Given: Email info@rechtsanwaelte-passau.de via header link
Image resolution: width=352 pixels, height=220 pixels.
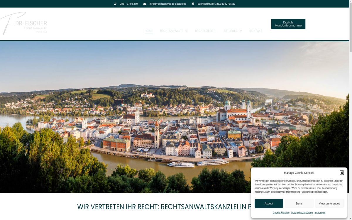Looking at the screenshot, I should coord(167,4).
